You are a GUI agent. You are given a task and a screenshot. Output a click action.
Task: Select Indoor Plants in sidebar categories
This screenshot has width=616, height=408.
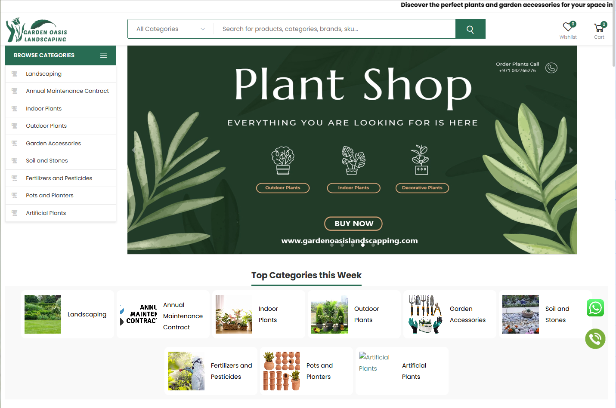(43, 109)
